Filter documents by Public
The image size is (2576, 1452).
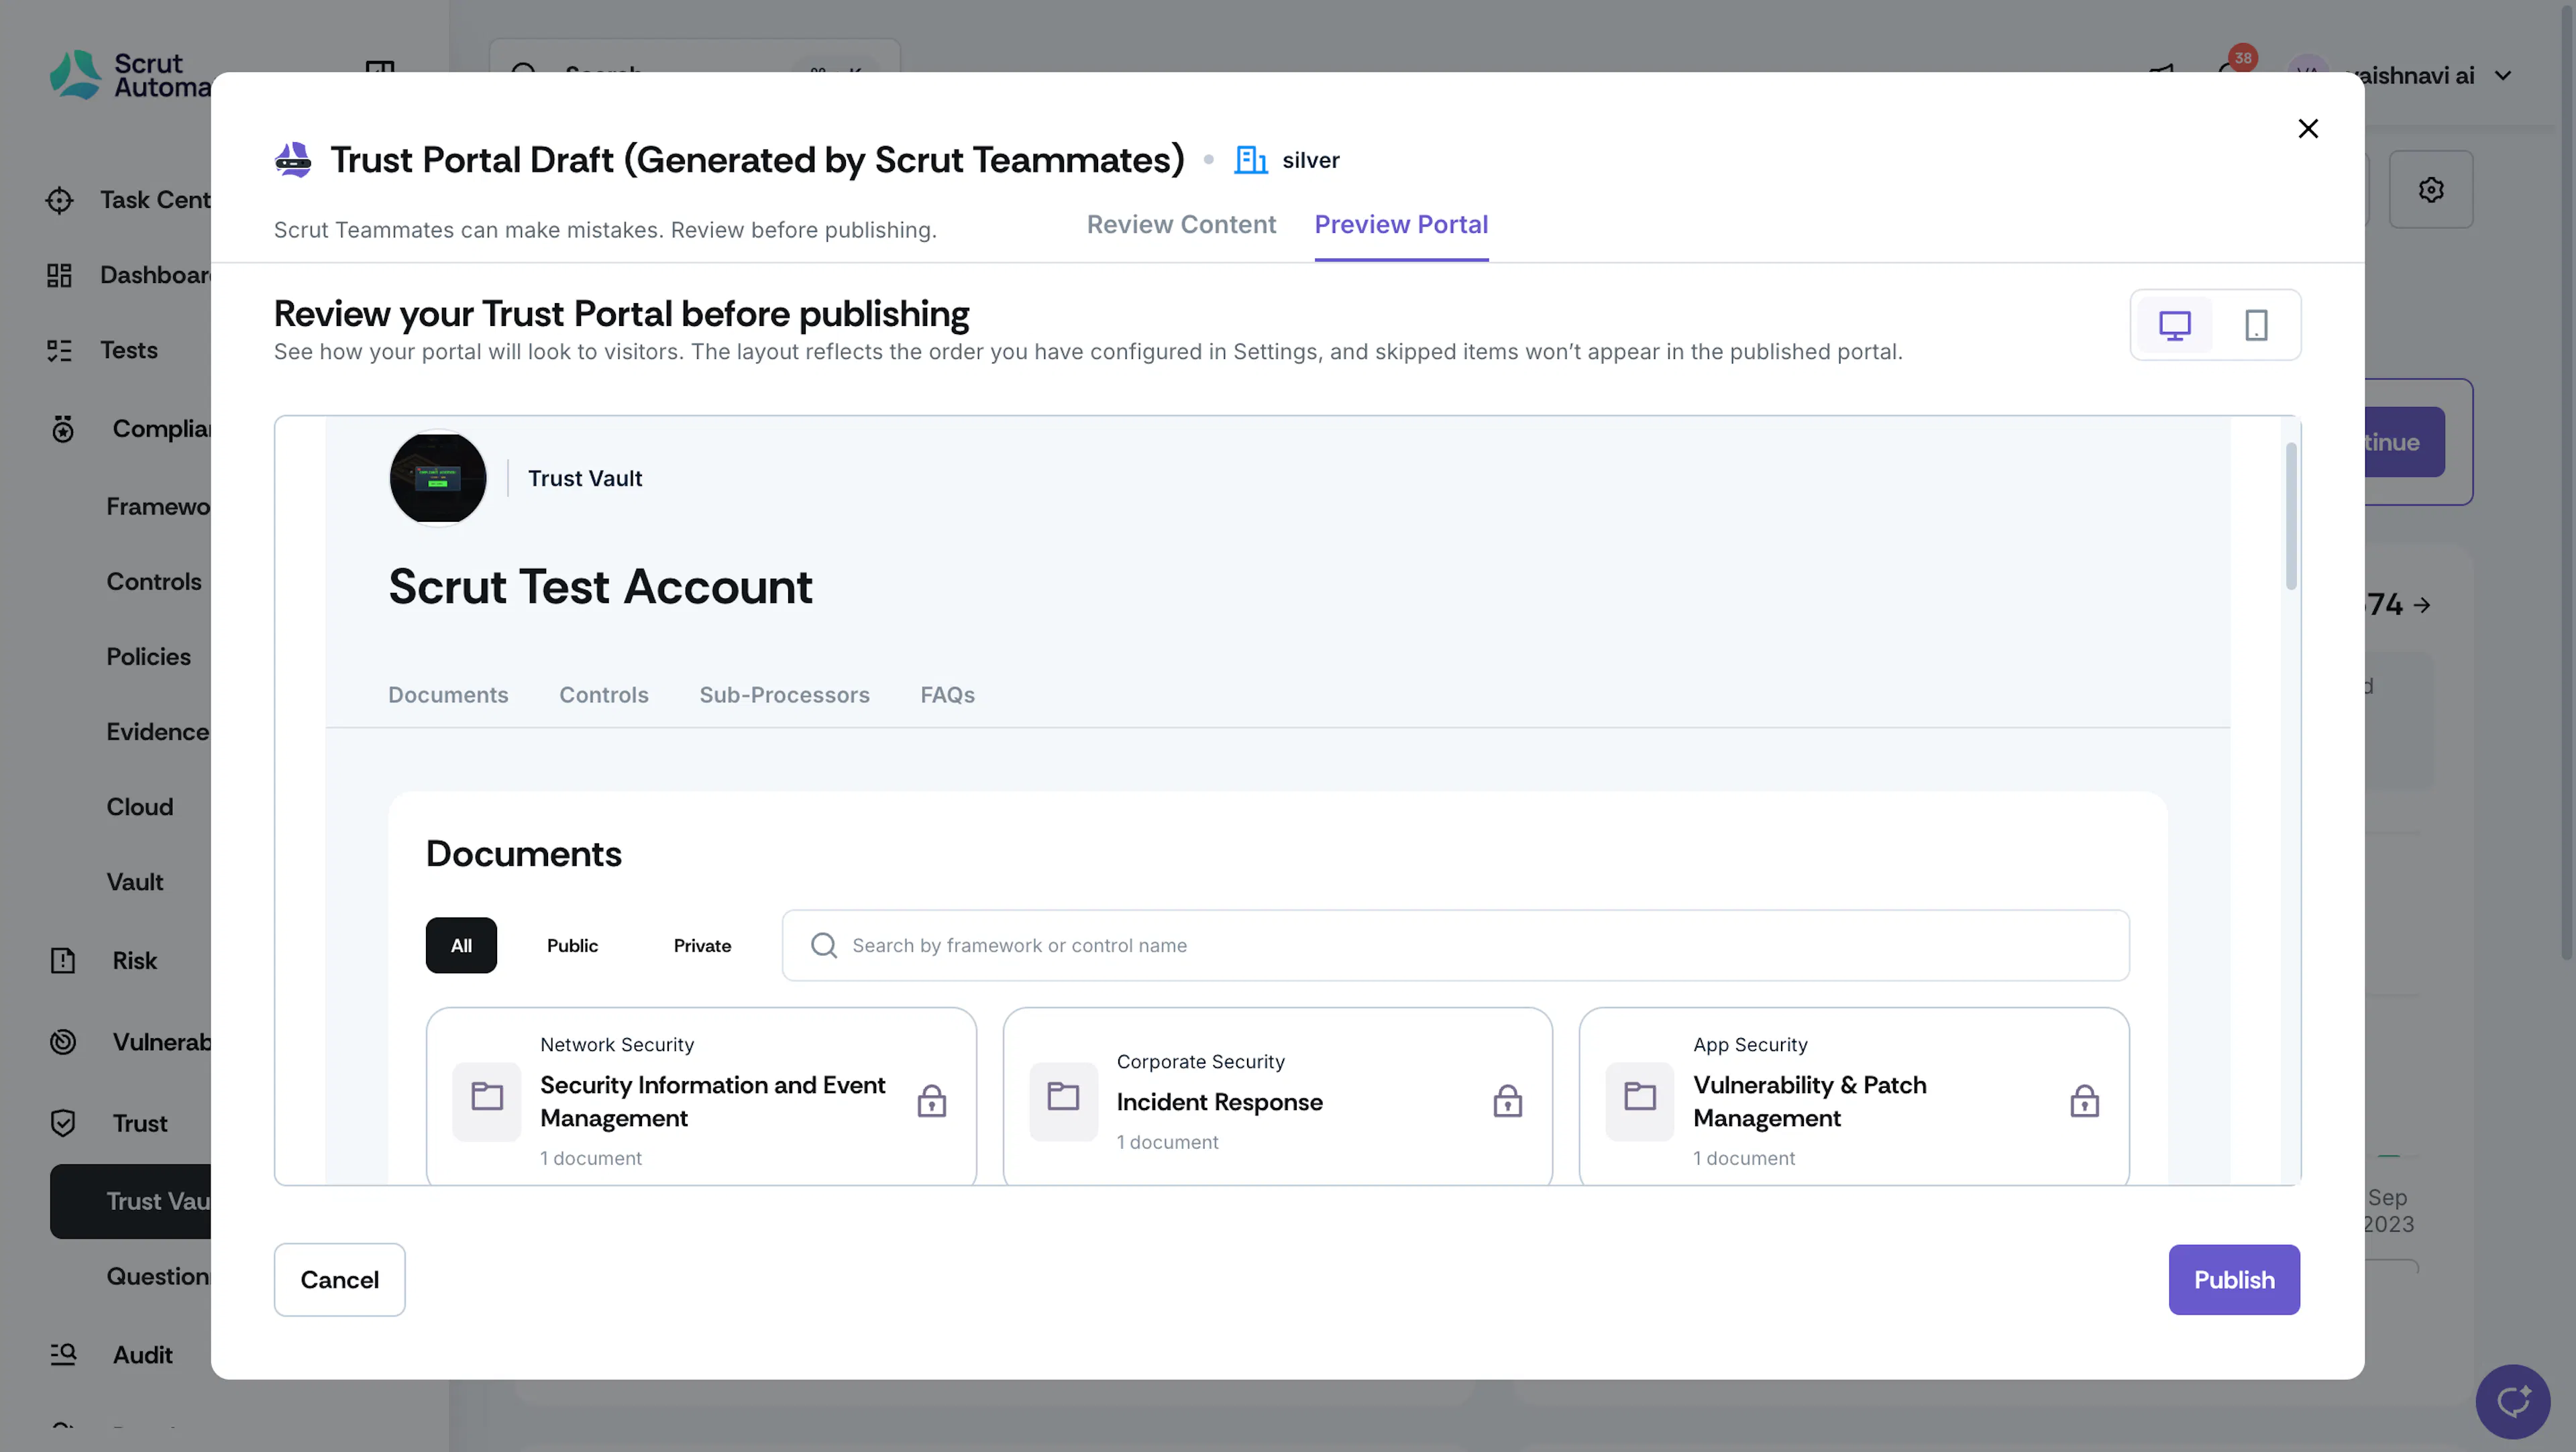(572, 945)
